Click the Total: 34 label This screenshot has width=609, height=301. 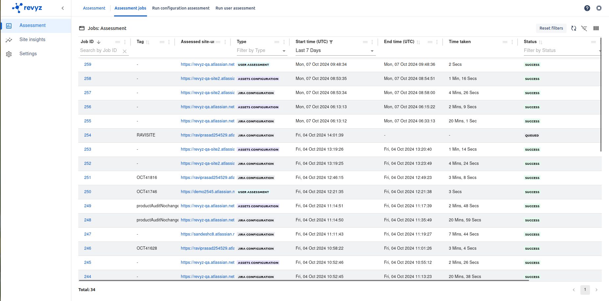point(87,290)
